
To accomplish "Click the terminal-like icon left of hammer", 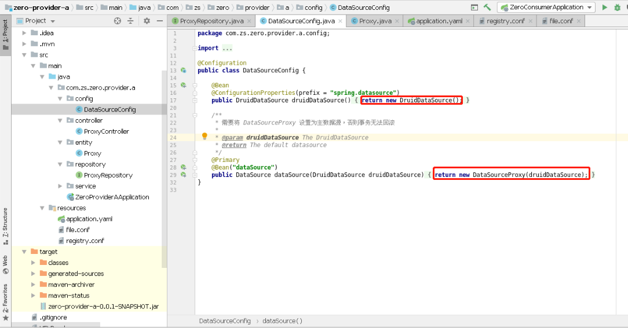I will click(x=474, y=7).
